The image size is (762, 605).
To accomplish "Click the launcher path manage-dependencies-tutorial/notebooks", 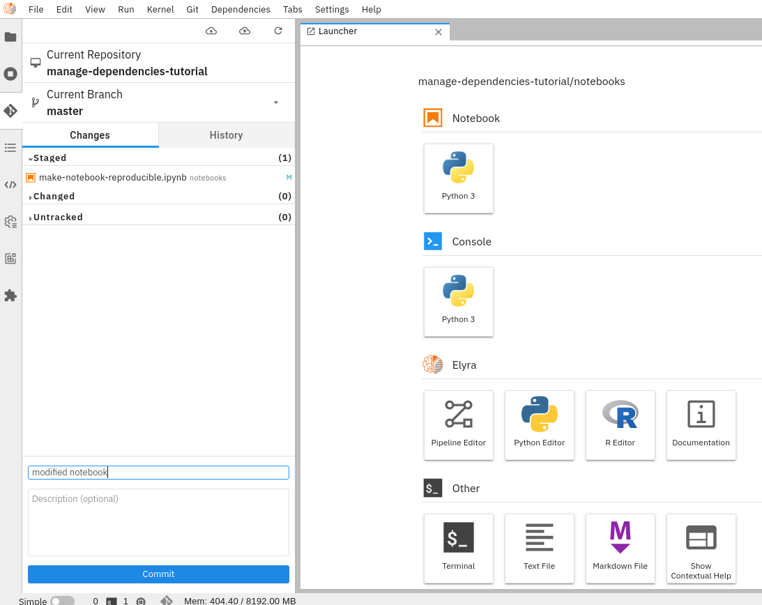I will pos(521,82).
